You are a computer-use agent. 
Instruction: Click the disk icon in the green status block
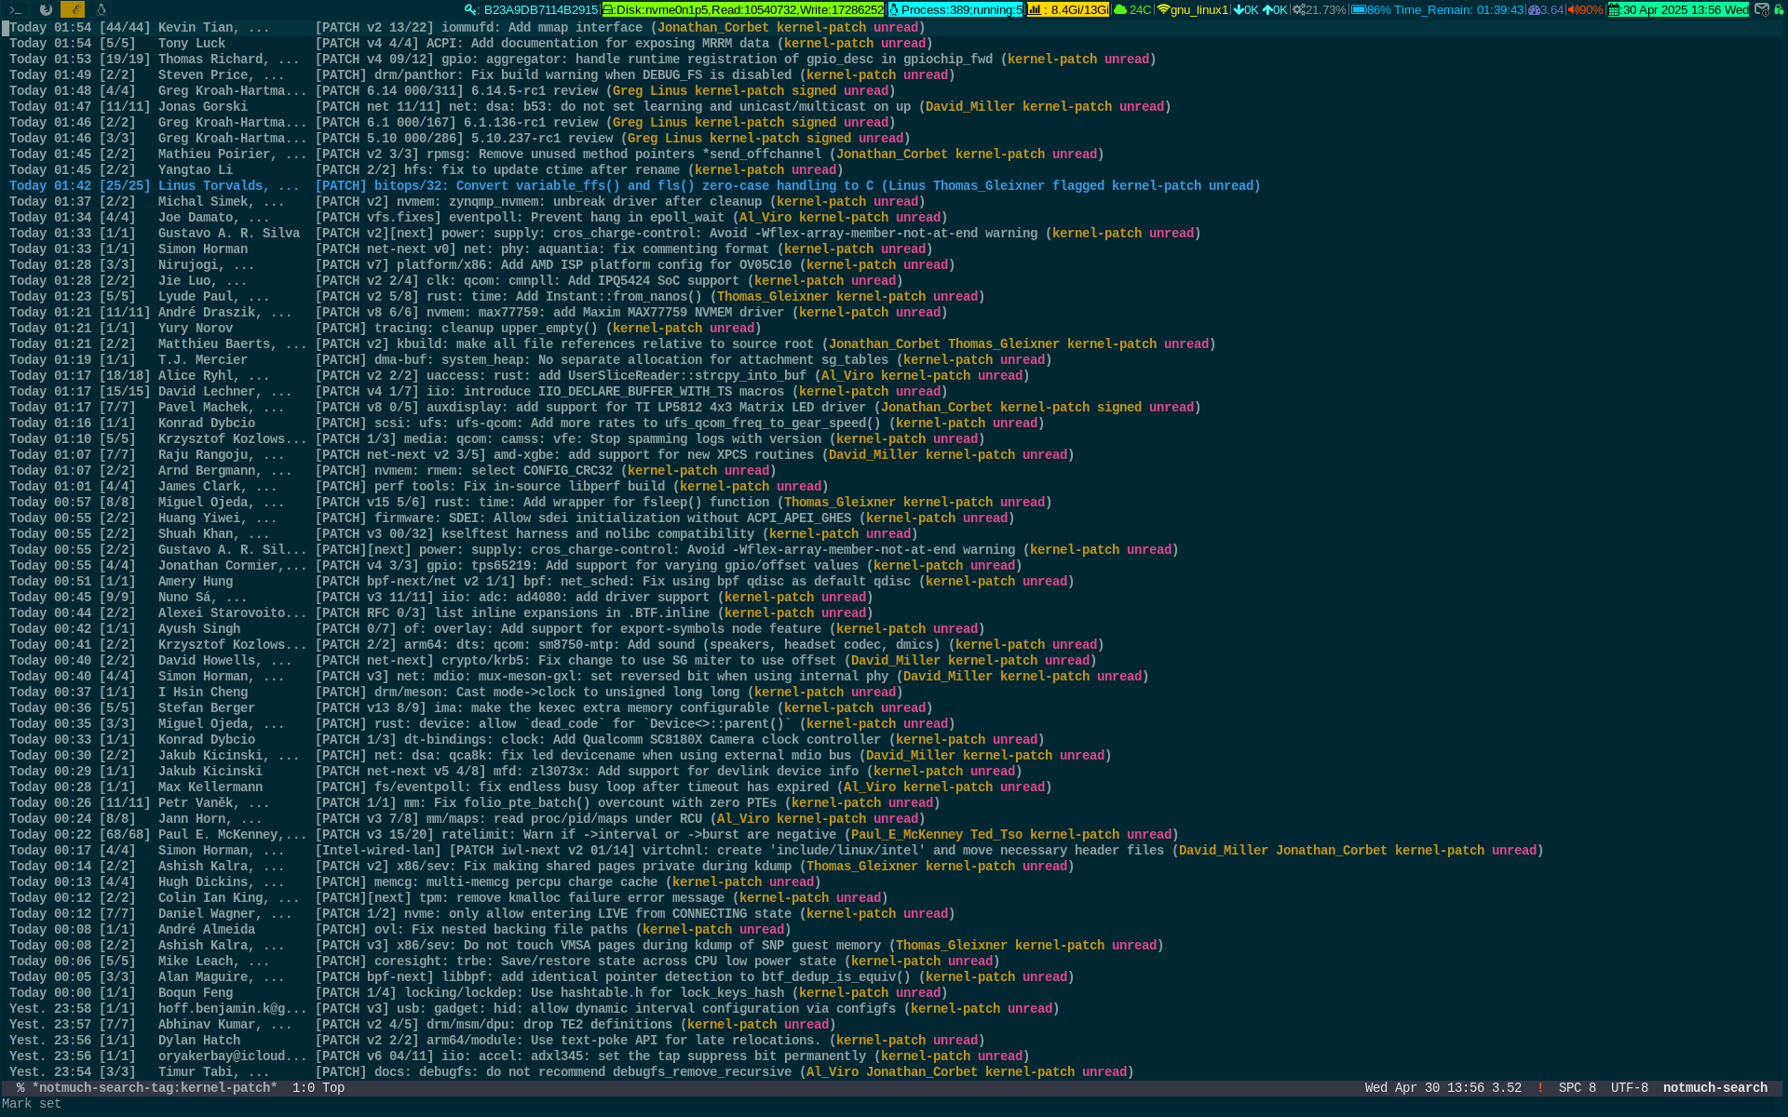coord(608,9)
